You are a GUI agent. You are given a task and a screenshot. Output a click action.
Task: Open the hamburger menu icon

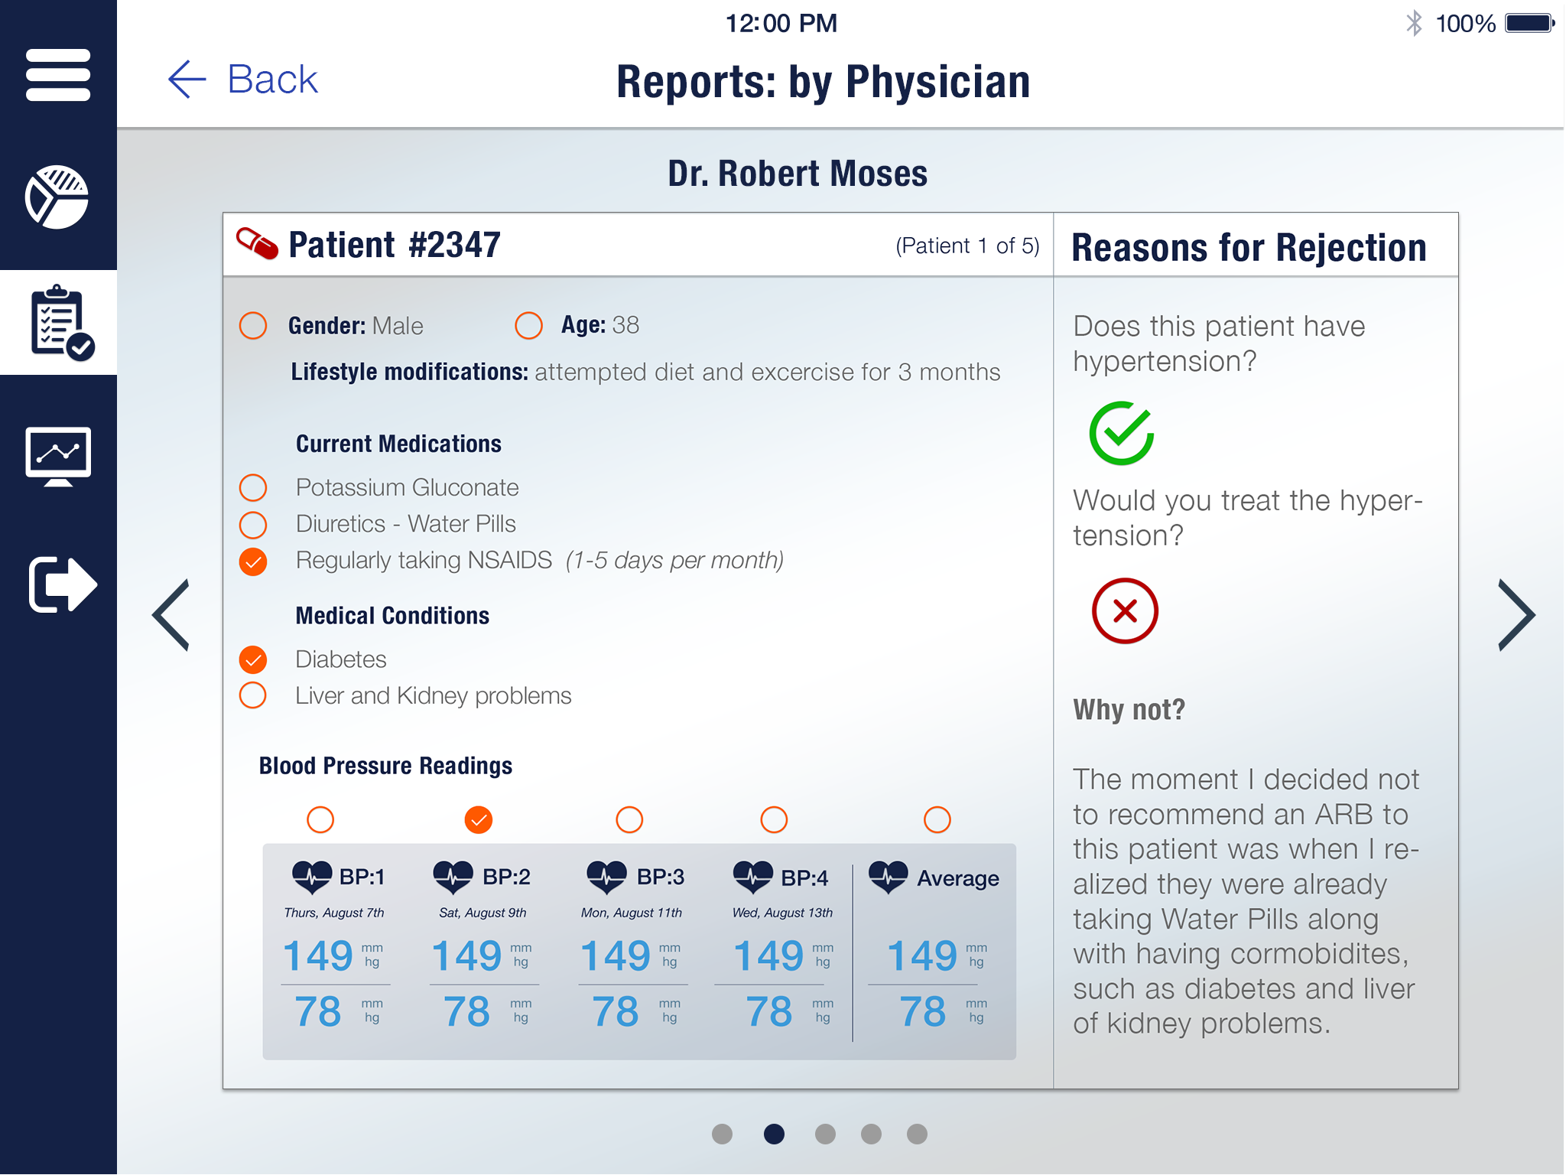pos(58,75)
